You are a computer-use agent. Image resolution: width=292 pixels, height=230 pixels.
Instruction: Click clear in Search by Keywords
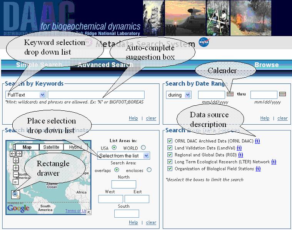click(x=151, y=118)
